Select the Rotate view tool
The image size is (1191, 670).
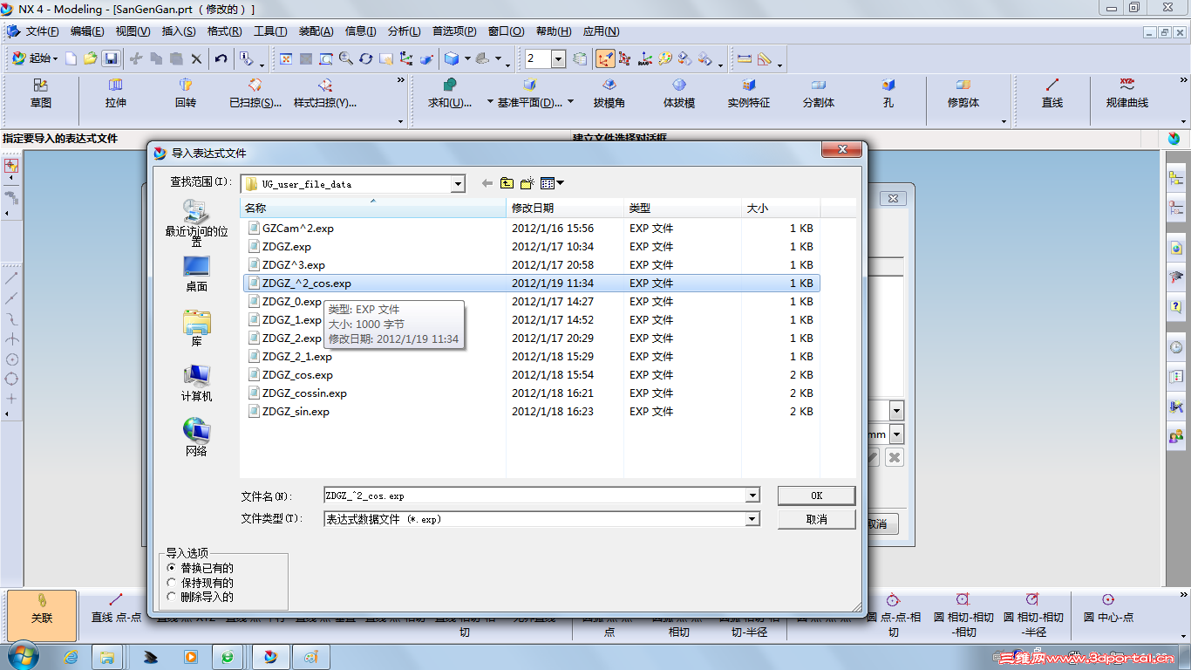365,58
